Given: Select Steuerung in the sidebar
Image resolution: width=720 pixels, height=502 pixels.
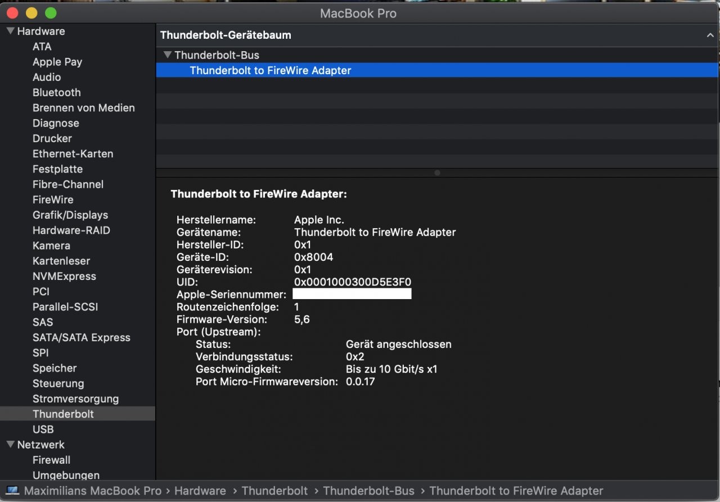Looking at the screenshot, I should tap(58, 383).
